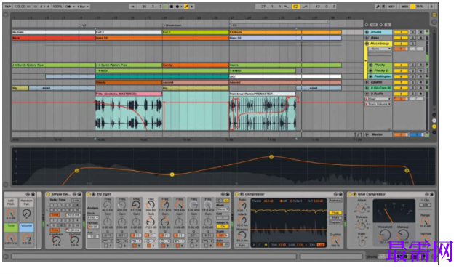Arm the Drums track for recording

pos(420,32)
